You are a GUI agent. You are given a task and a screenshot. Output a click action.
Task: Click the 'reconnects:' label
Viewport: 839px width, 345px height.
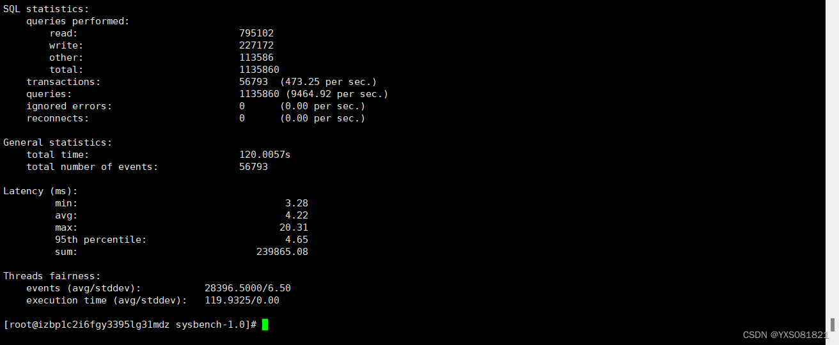pyautogui.click(x=58, y=118)
